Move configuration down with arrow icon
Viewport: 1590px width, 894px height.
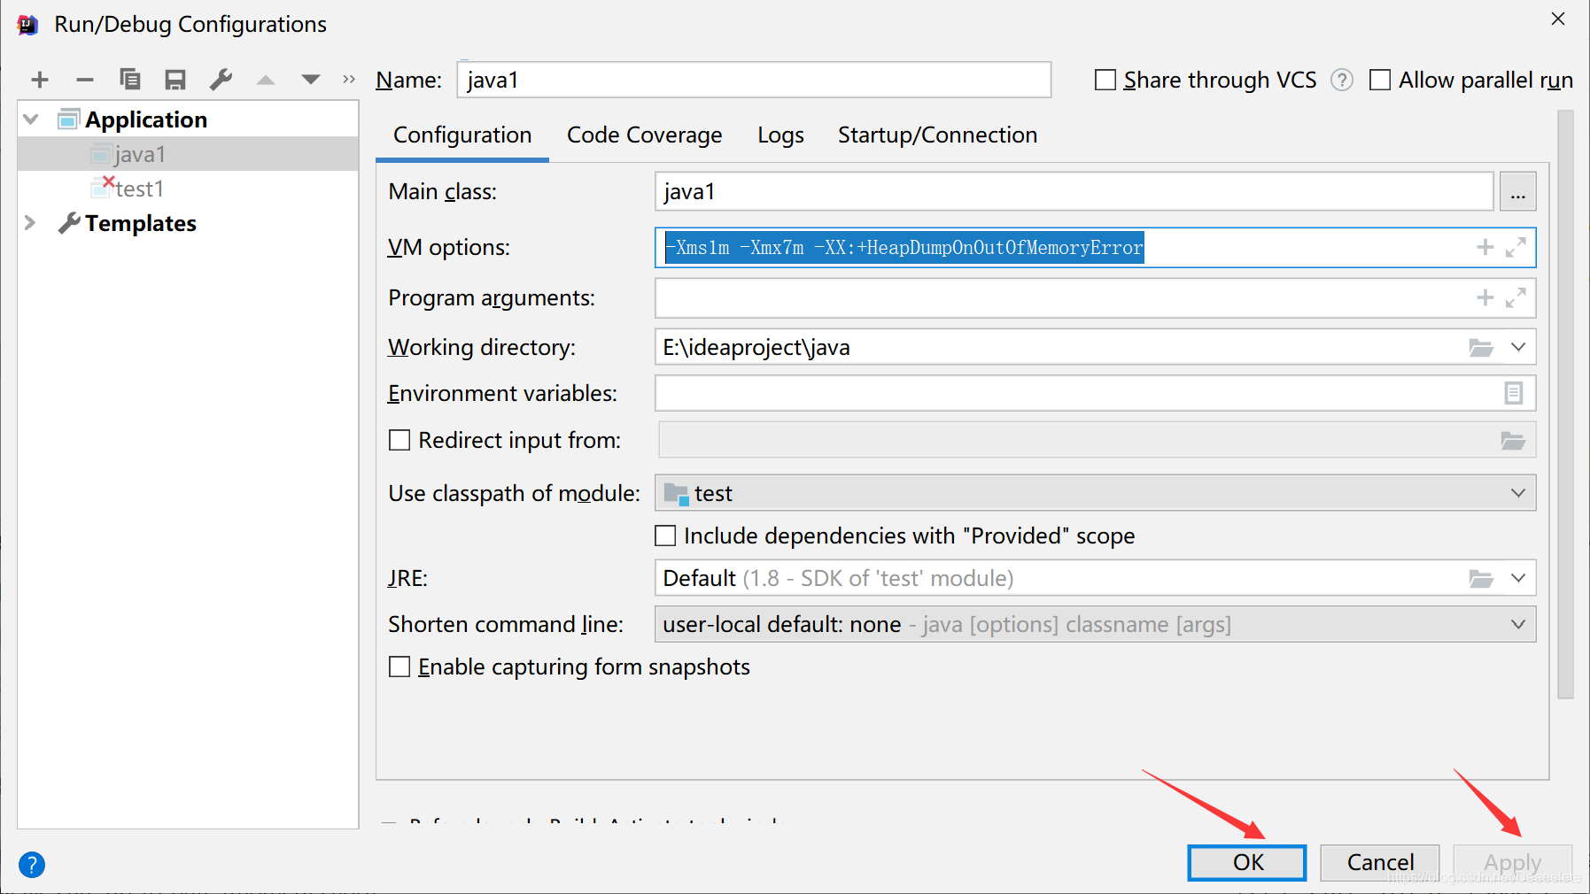310,80
